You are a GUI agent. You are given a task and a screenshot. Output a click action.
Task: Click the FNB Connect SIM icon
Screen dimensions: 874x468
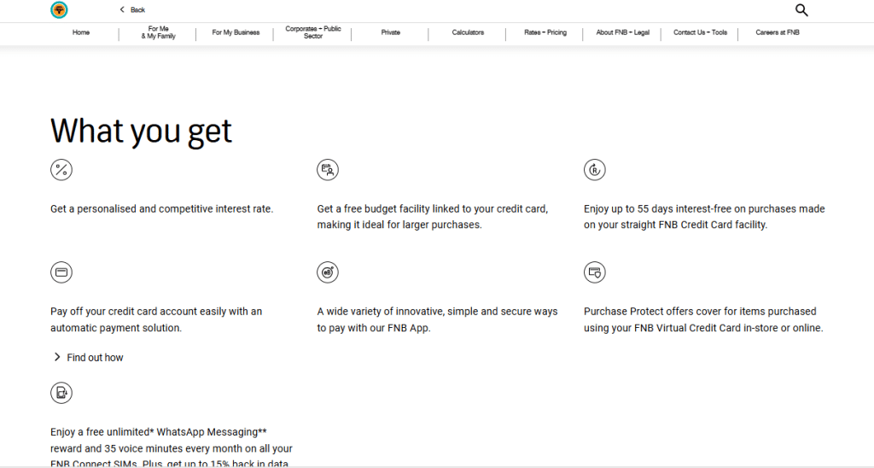[x=61, y=393]
